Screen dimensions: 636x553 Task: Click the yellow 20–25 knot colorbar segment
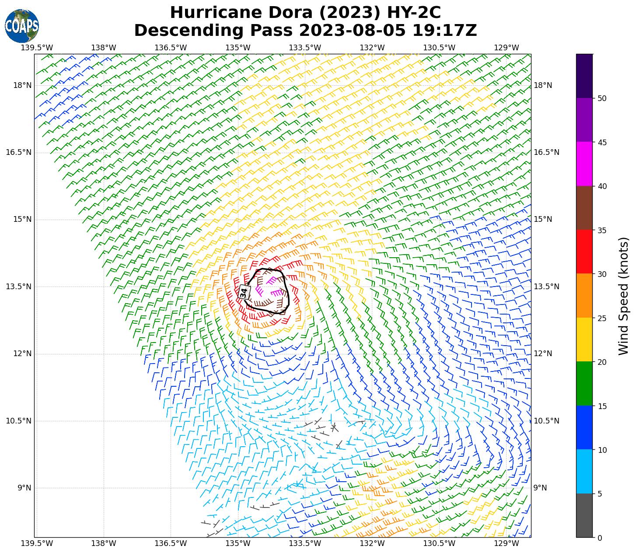coord(584,339)
